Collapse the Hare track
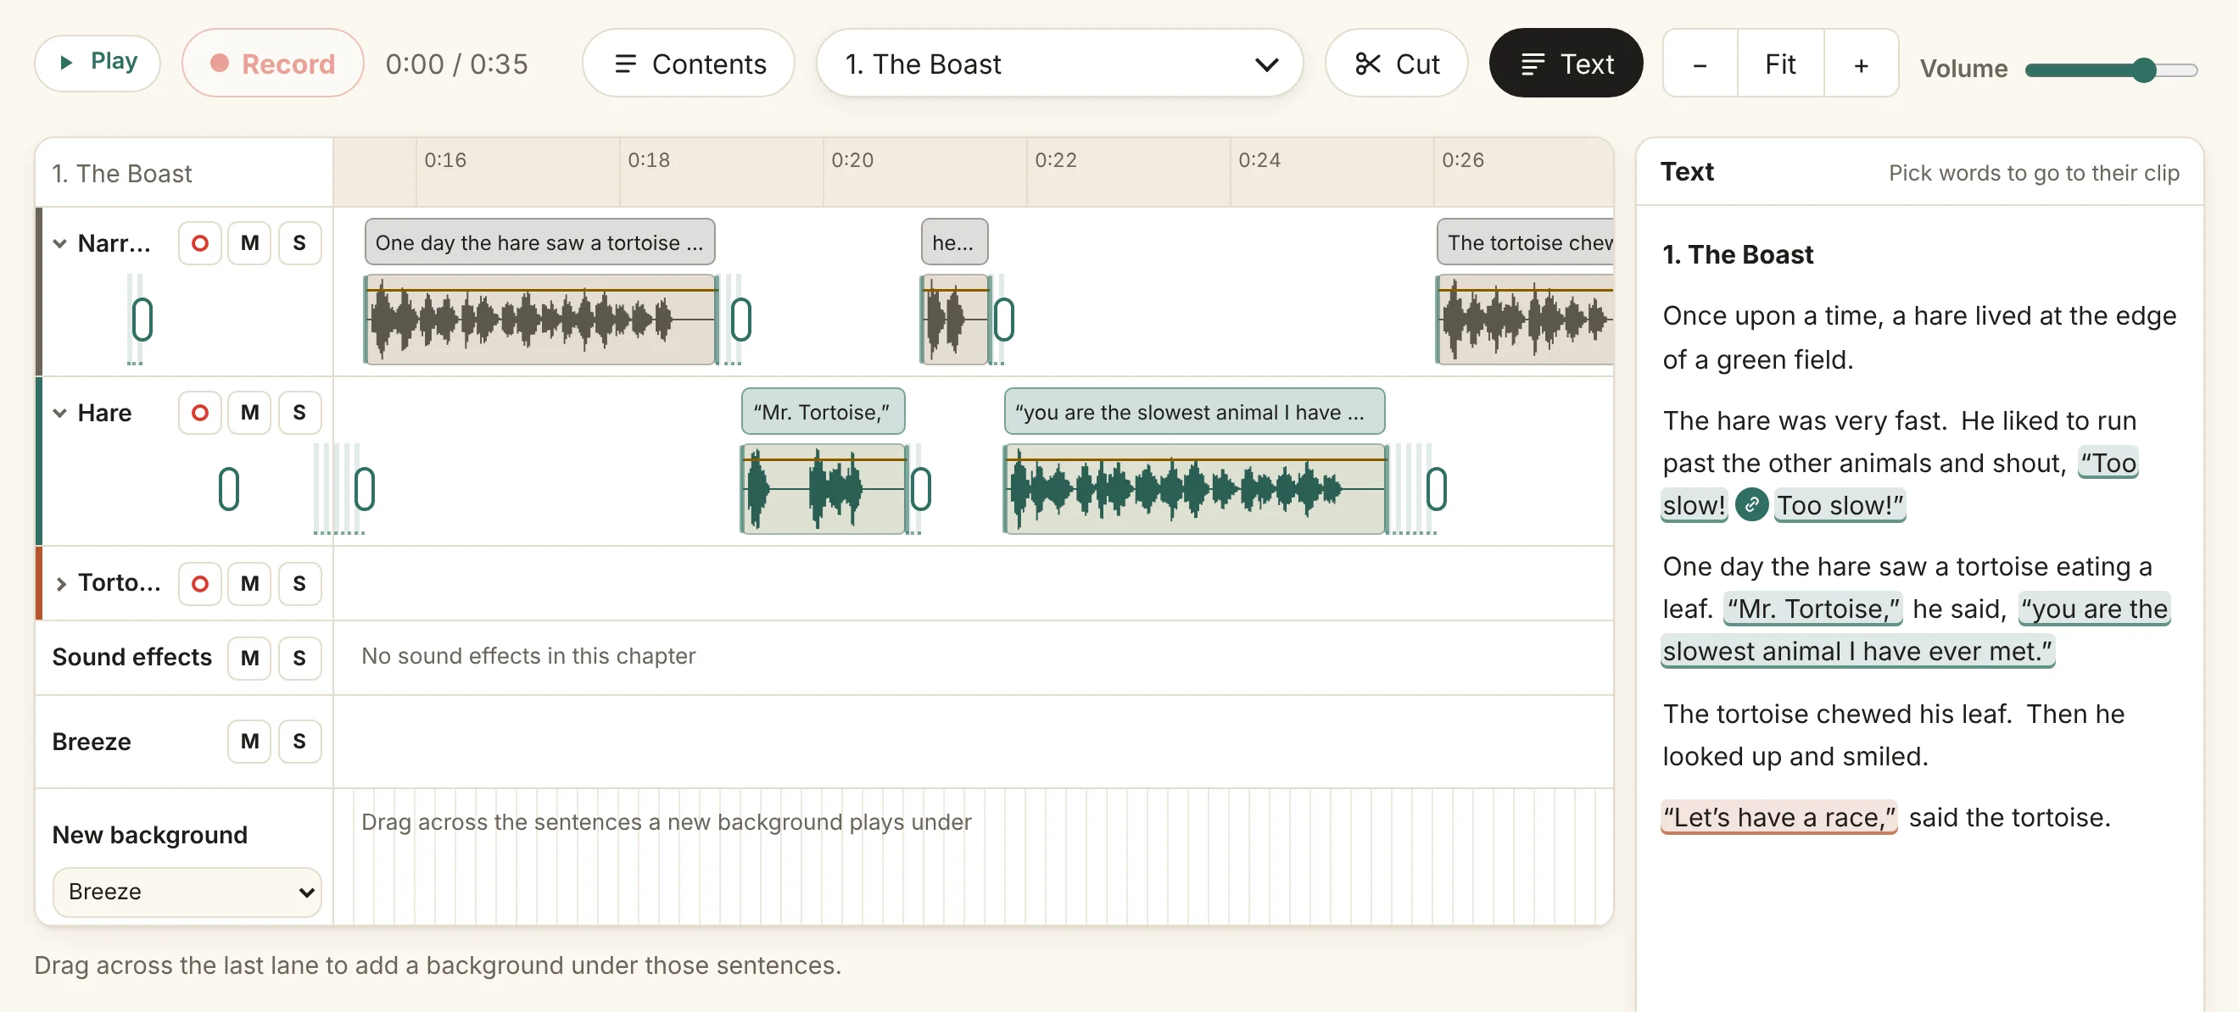The height and width of the screenshot is (1012, 2239). click(60, 413)
